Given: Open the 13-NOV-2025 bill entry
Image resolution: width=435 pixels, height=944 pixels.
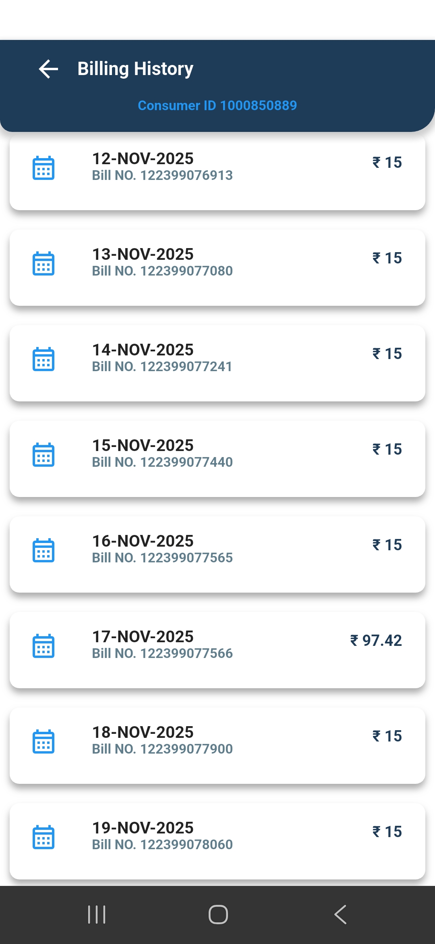Looking at the screenshot, I should (x=143, y=254).
